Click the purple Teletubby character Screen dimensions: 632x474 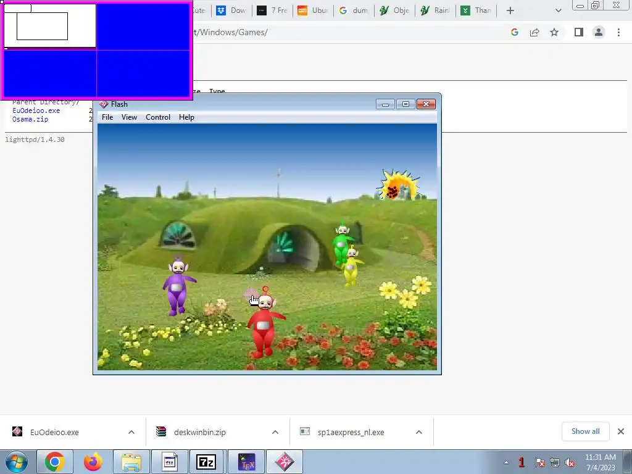pos(178,285)
